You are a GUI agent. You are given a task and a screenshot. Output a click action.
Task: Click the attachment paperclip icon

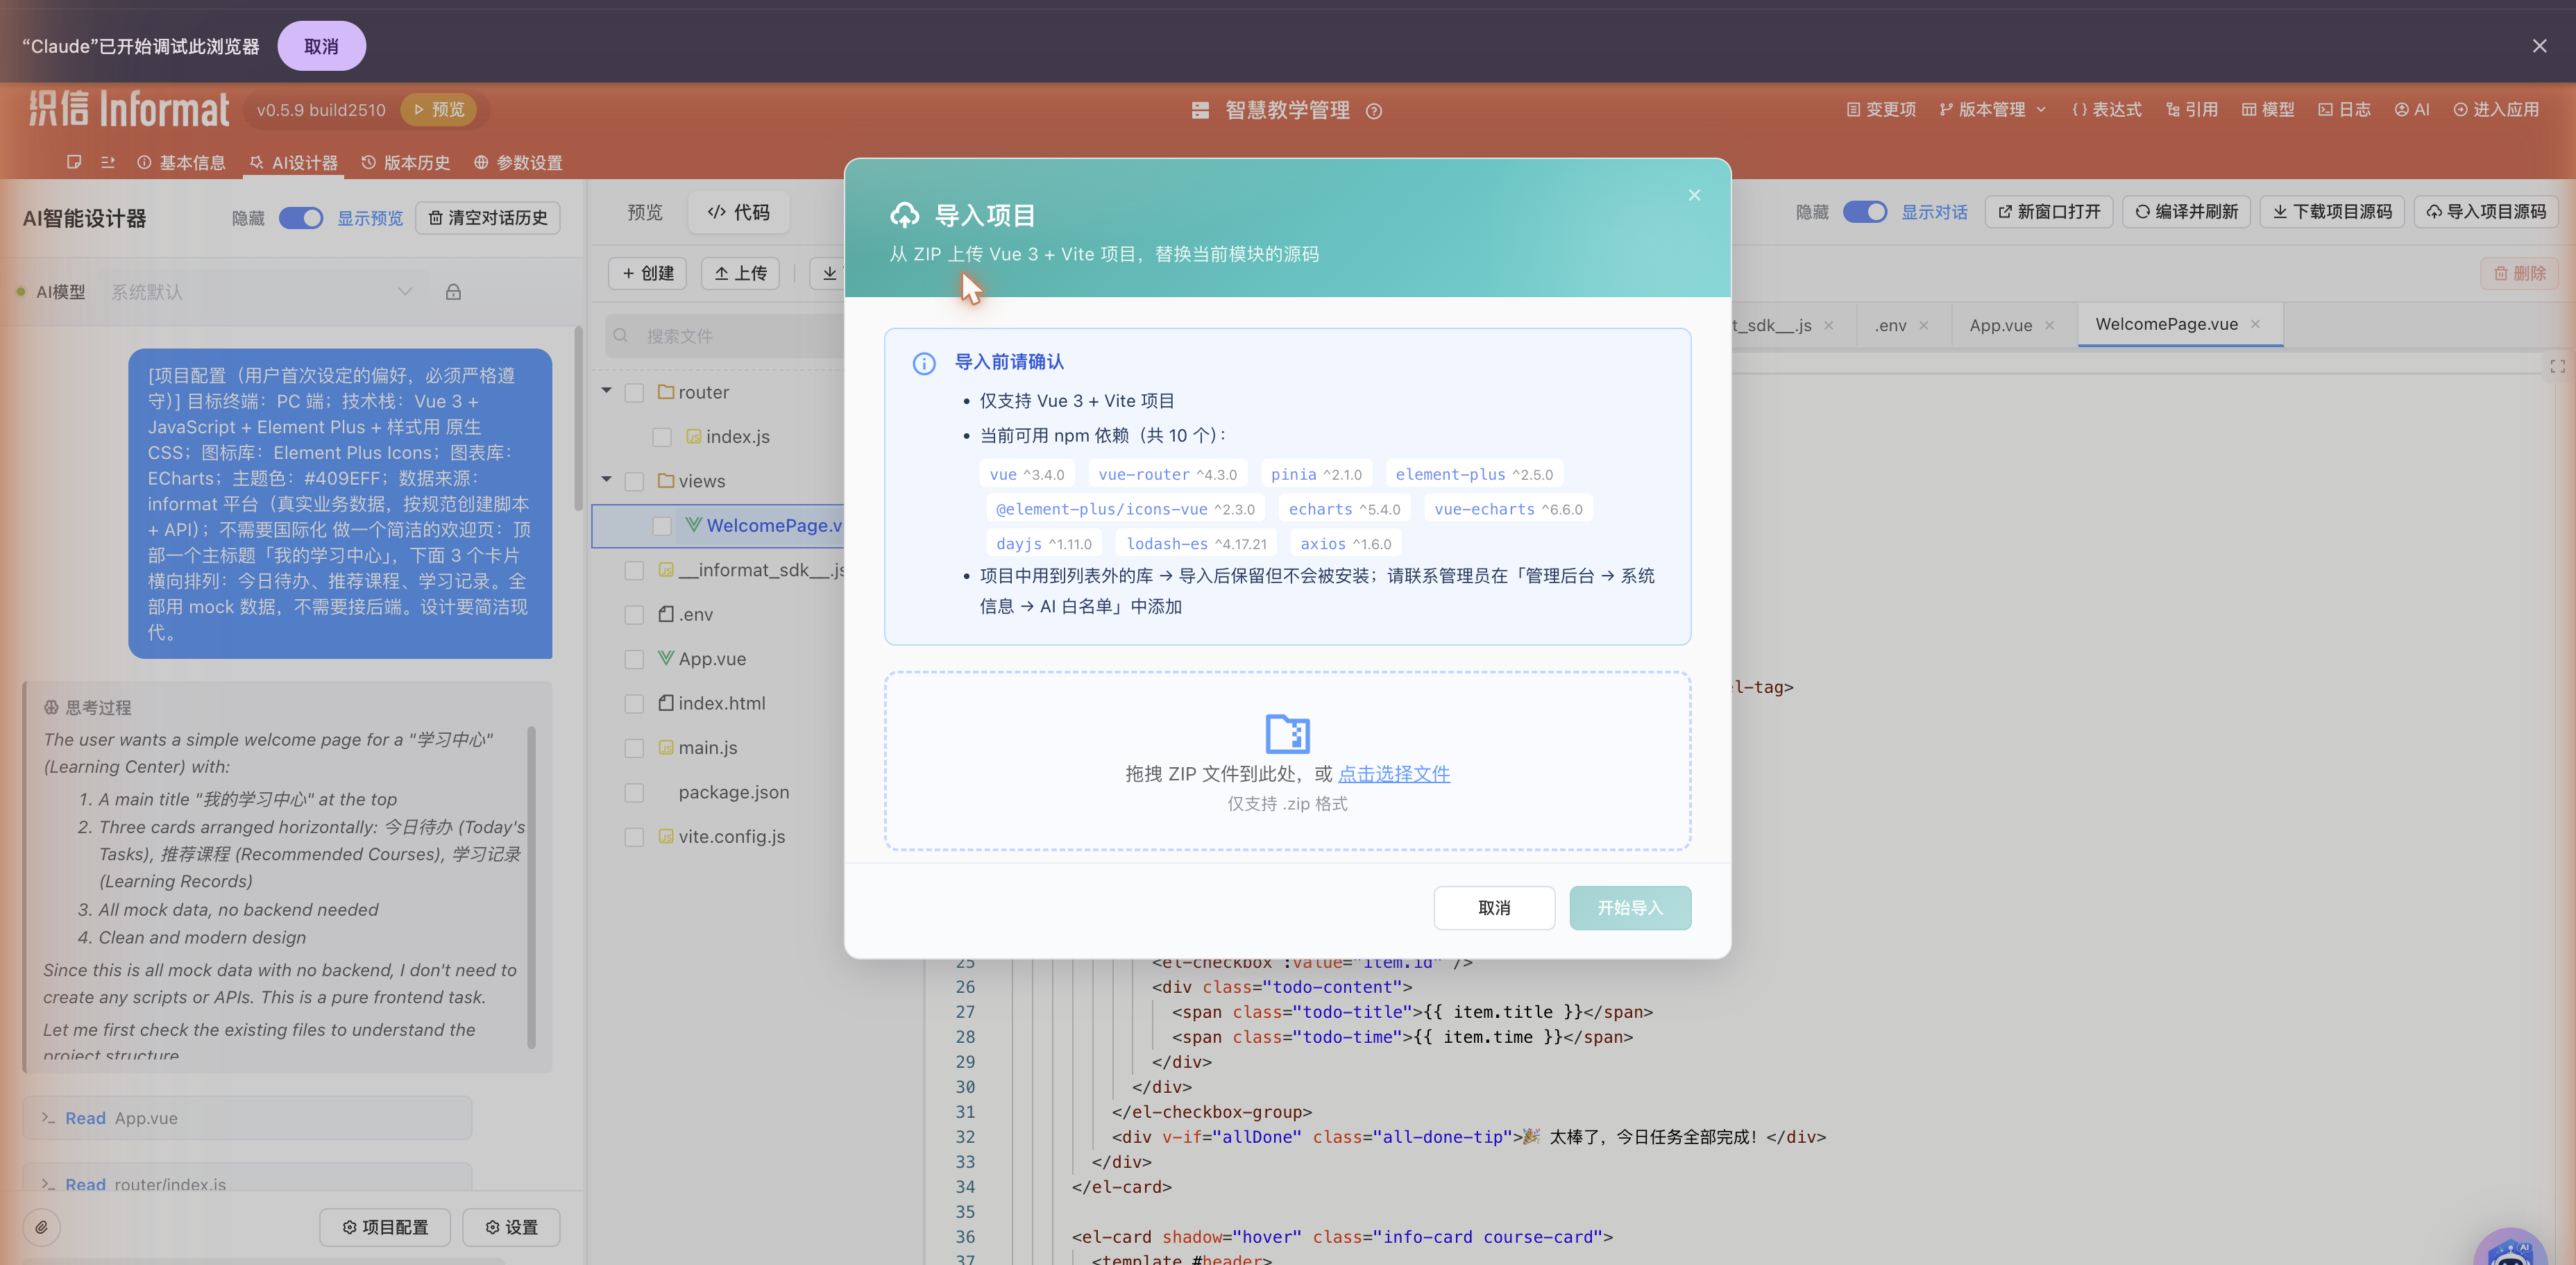pyautogui.click(x=41, y=1227)
